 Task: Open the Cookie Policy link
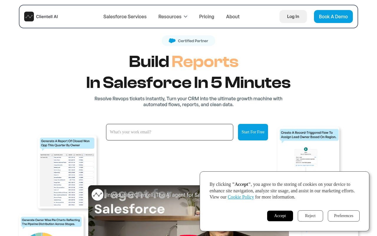[241, 197]
